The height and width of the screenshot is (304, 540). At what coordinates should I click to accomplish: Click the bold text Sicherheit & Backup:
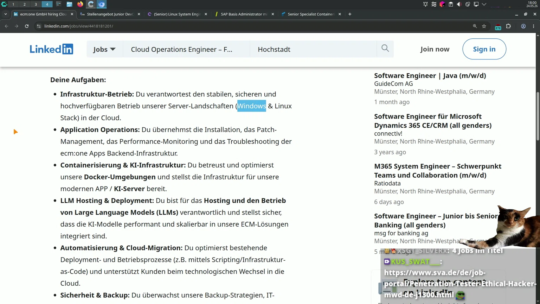tap(95, 295)
